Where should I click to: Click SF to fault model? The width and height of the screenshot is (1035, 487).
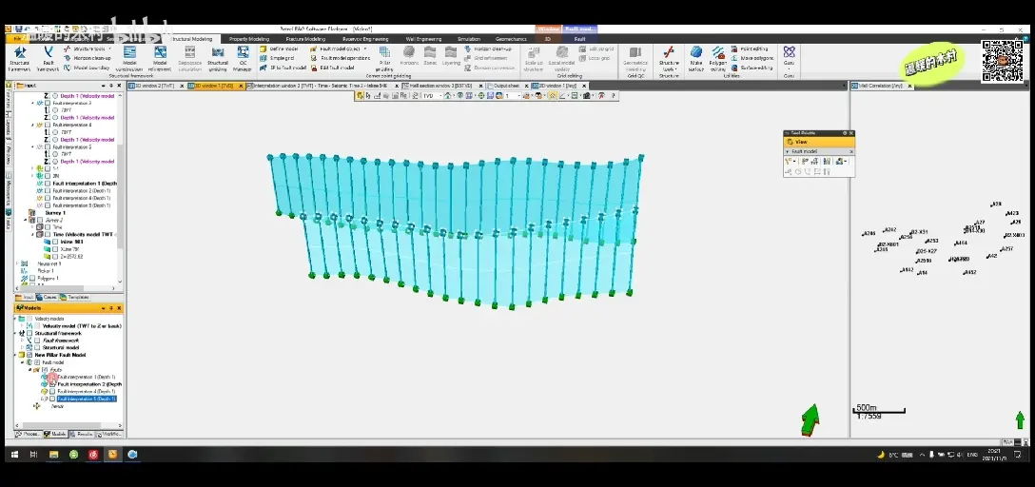tap(283, 68)
